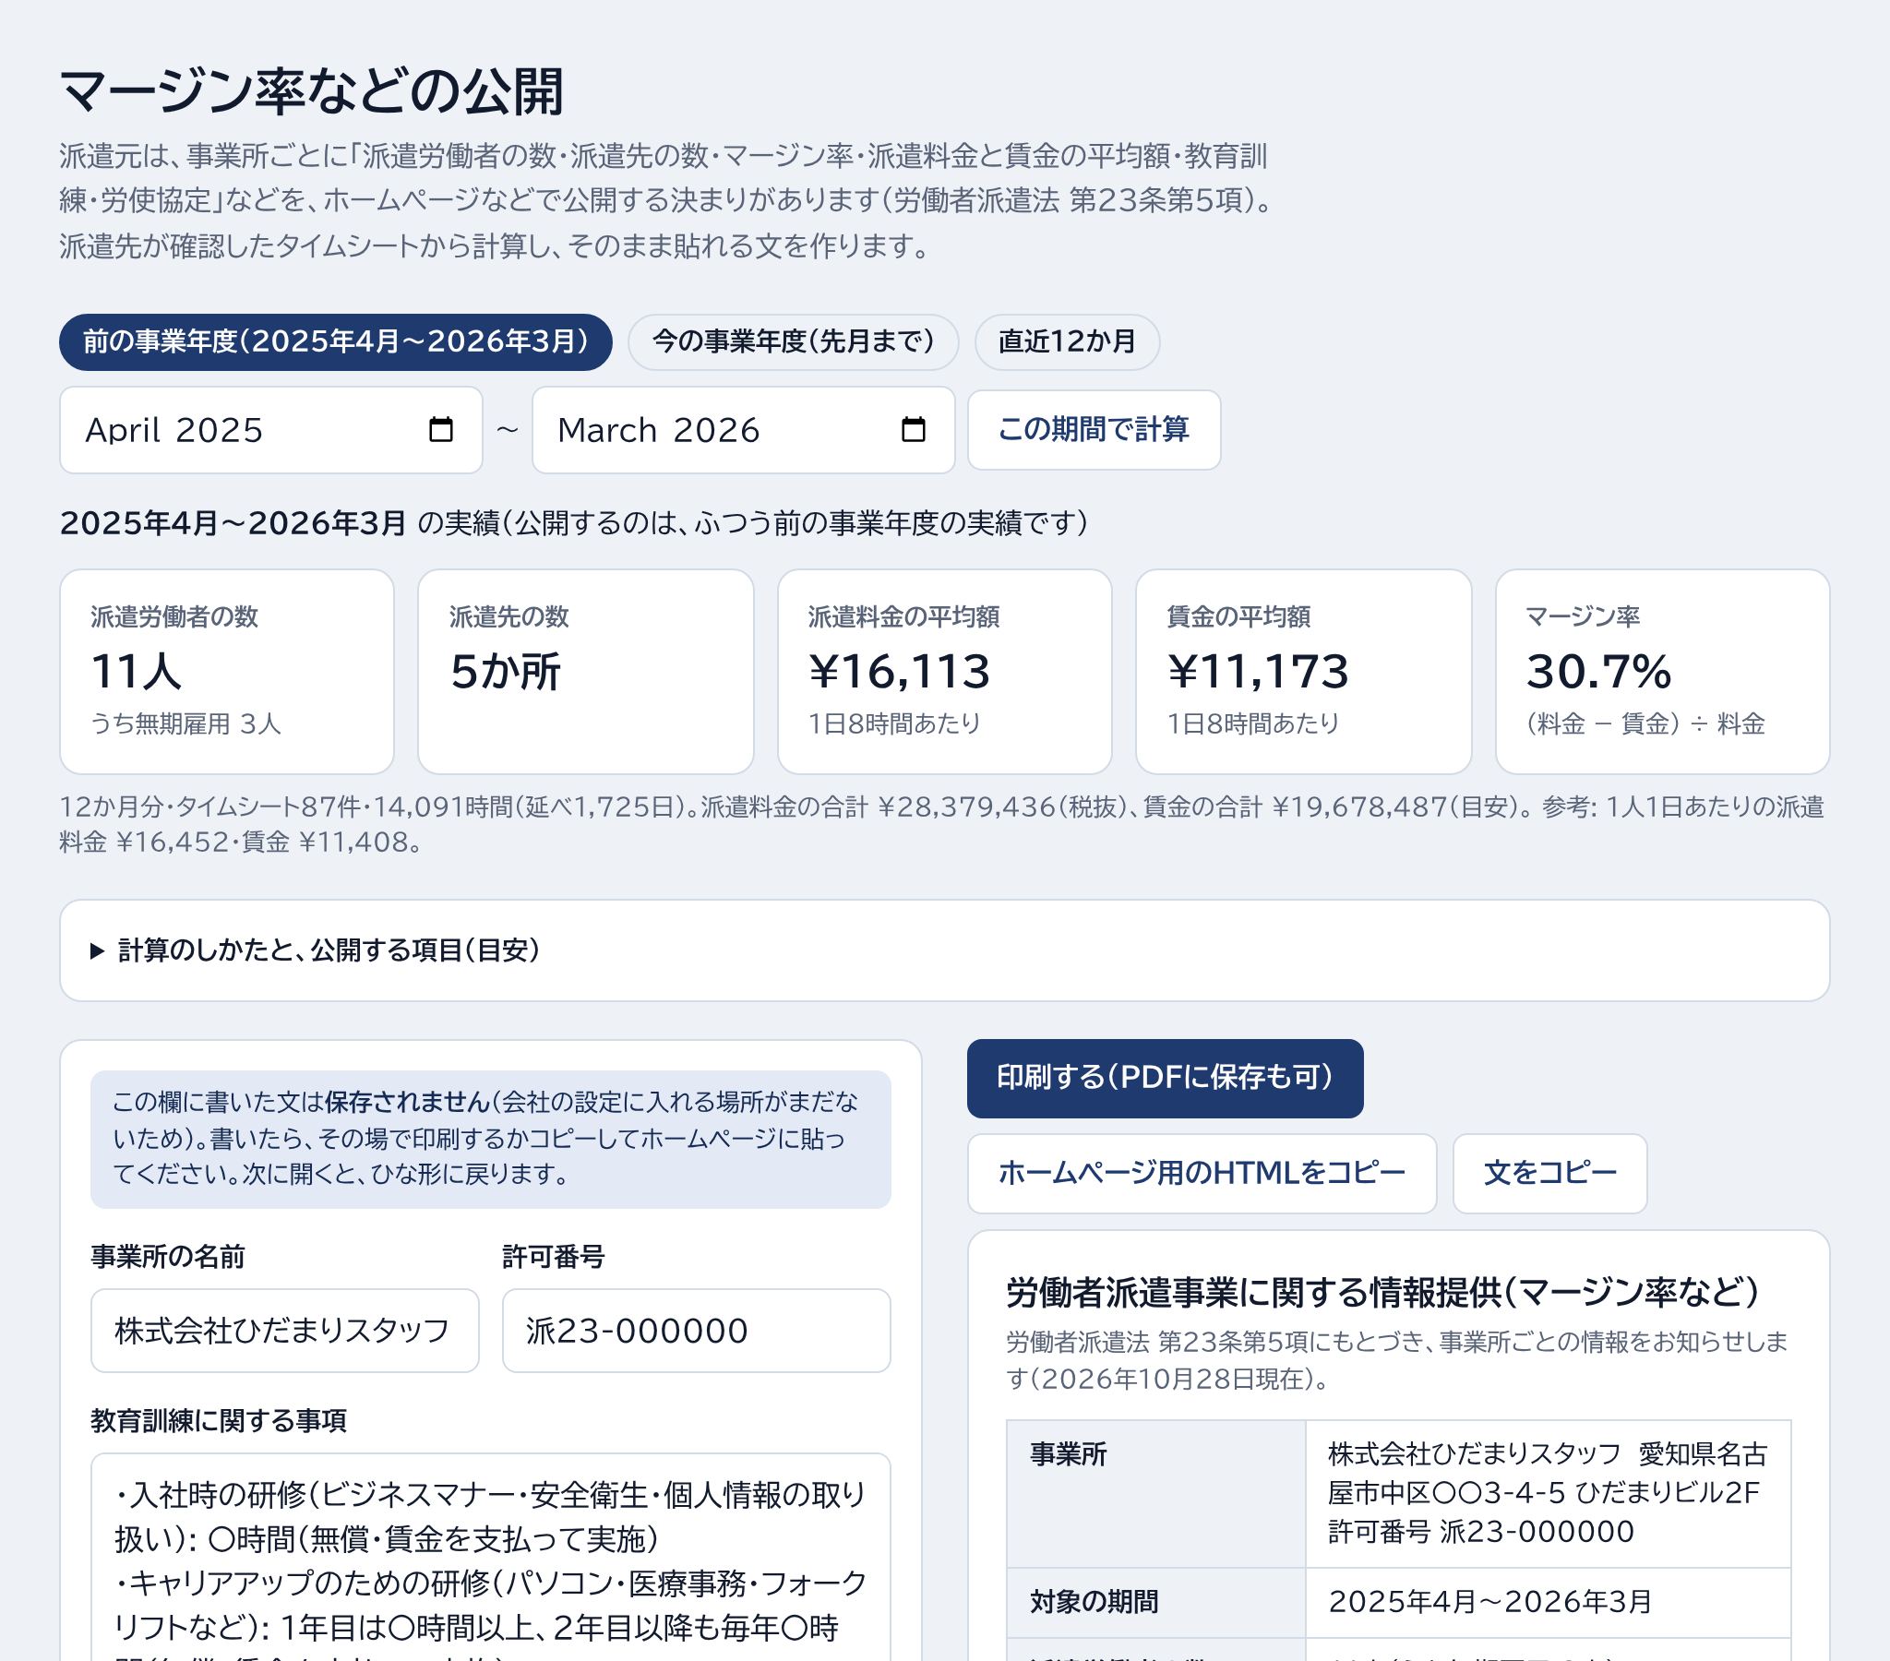Click うち無期雇用 3人 note
The height and width of the screenshot is (1661, 1890).
pyautogui.click(x=185, y=723)
